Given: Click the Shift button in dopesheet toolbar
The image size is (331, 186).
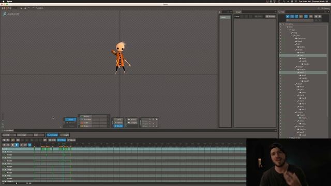Looking at the screenshot, I should point(52,140).
